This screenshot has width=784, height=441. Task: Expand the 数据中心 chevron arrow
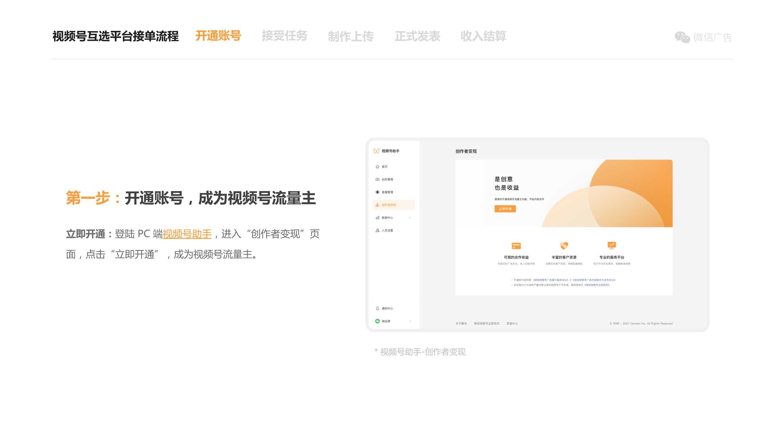pyautogui.click(x=410, y=218)
